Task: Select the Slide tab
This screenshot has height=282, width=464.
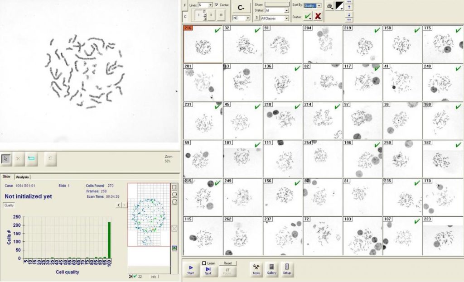Action: 6,177
